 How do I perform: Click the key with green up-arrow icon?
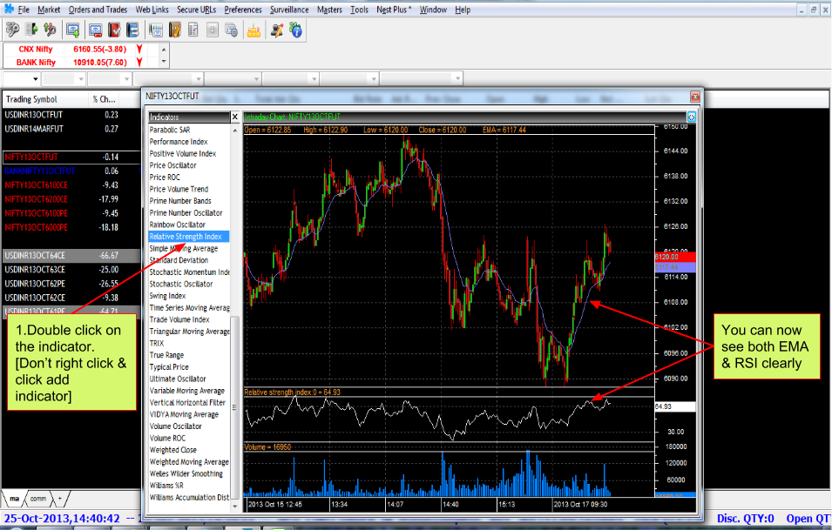51,30
